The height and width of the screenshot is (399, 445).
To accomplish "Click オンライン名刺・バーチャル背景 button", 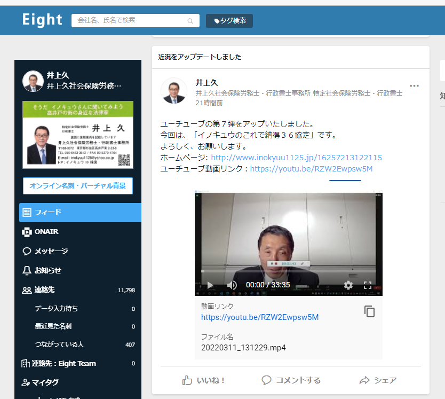I will (x=78, y=186).
